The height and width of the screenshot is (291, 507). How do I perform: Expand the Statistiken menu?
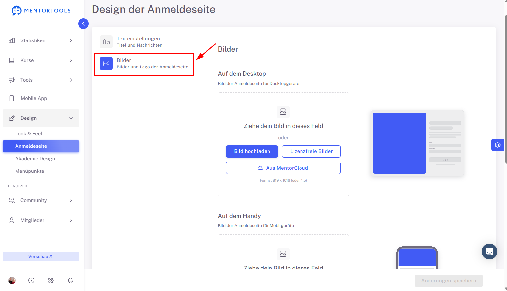pos(41,40)
